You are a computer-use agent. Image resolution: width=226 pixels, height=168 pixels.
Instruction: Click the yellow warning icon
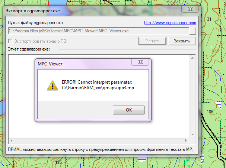(x=52, y=85)
